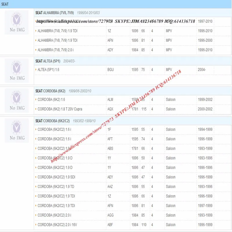232x232 pixels.
Task: Click the arrow icon in the CORDOBA 1.9 TDI 1Z row
Action: point(36,196)
